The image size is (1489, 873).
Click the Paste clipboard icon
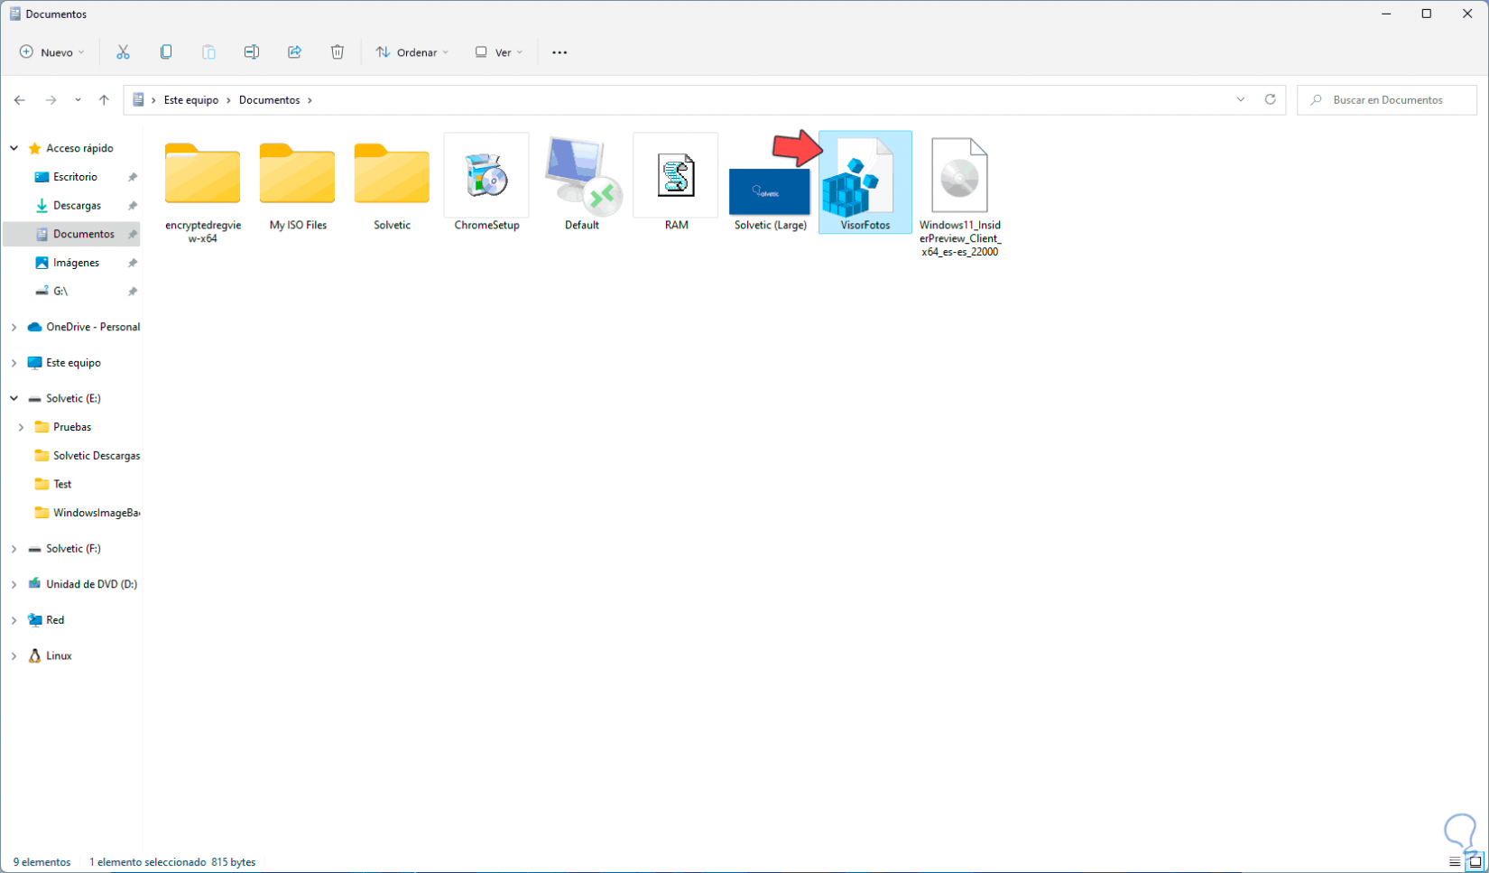[x=208, y=52]
